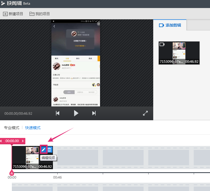Select the 7153096_37a clip in the media library
Viewport: 210px width, 191px height.
[179, 53]
